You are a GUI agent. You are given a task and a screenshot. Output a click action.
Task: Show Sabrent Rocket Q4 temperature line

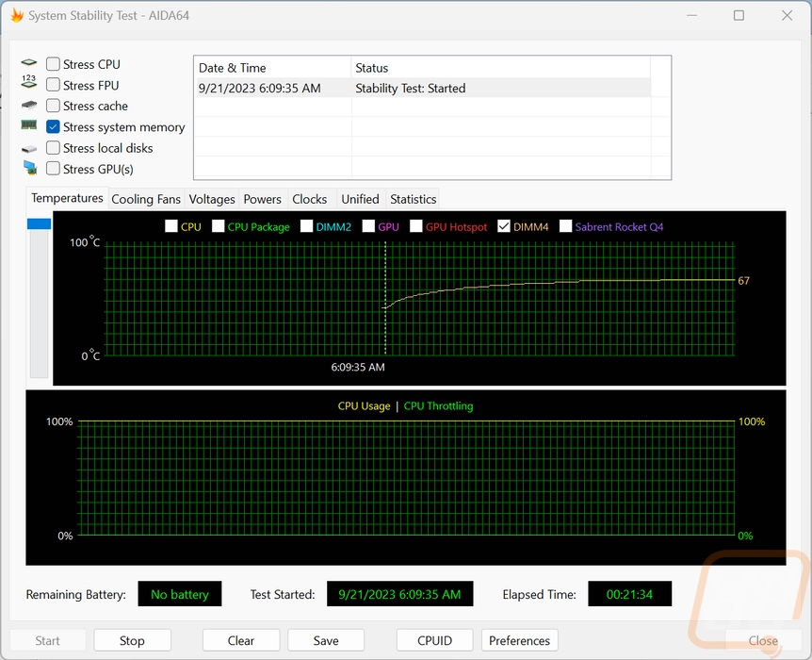click(565, 226)
